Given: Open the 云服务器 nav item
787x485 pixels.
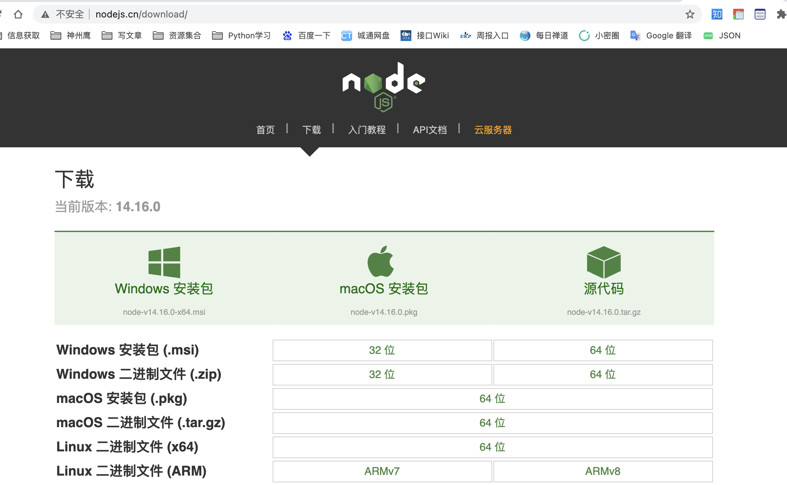Looking at the screenshot, I should 493,130.
